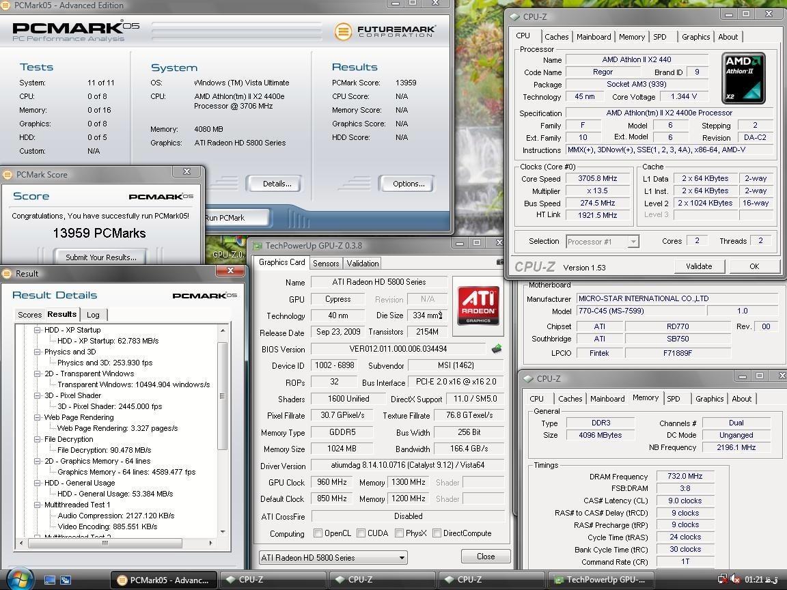Click the Close button in GPU-Z
This screenshot has height=590, width=787.
pos(486,557)
